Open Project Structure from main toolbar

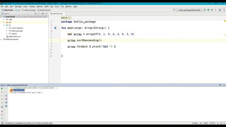coord(220,10)
